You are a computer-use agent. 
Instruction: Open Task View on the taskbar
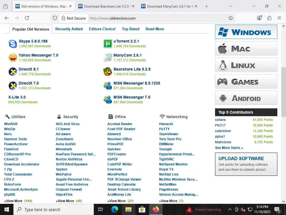tap(101, 209)
